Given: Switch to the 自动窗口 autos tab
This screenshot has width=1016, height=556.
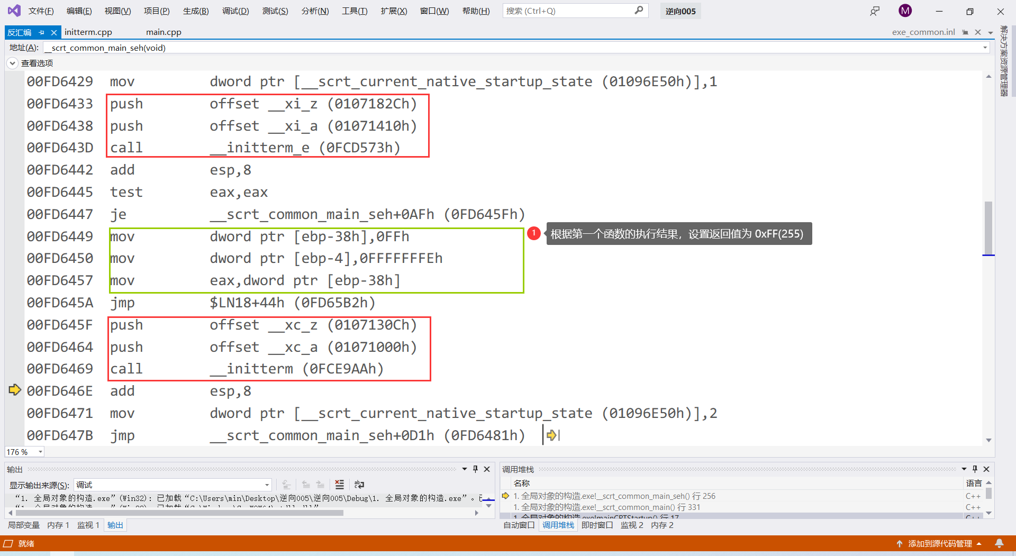Looking at the screenshot, I should 519,525.
